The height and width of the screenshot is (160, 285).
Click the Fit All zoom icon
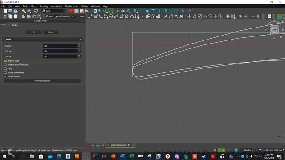click(95, 11)
